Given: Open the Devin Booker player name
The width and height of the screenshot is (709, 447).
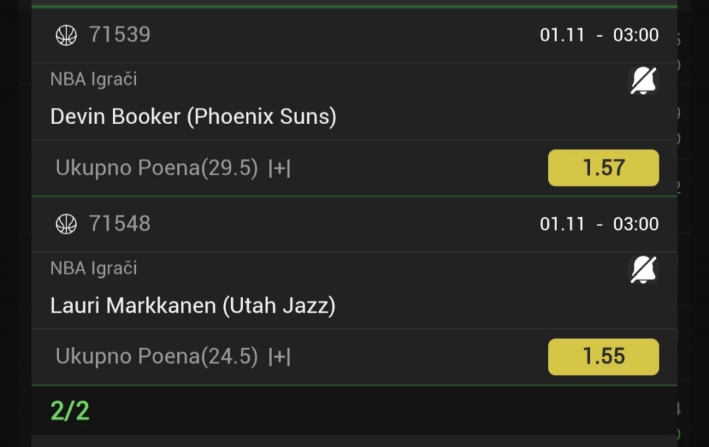Looking at the screenshot, I should 115,117.
